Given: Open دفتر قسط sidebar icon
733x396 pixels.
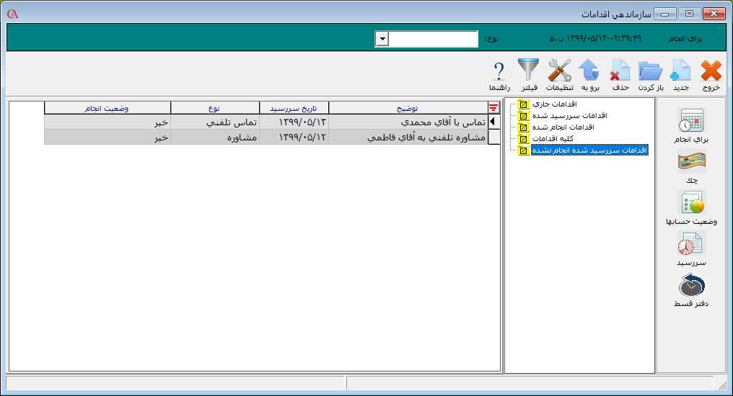Looking at the screenshot, I should point(691,286).
